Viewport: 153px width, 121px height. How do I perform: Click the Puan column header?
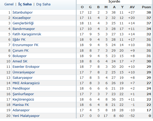point(146,7)
